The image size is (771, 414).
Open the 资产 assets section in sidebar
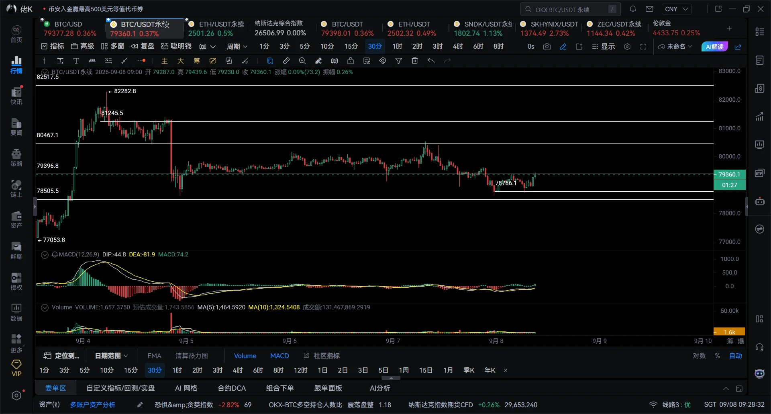pyautogui.click(x=16, y=220)
